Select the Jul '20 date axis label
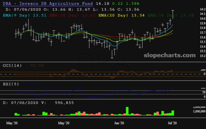This screenshot has width=206, height=129. [173, 123]
